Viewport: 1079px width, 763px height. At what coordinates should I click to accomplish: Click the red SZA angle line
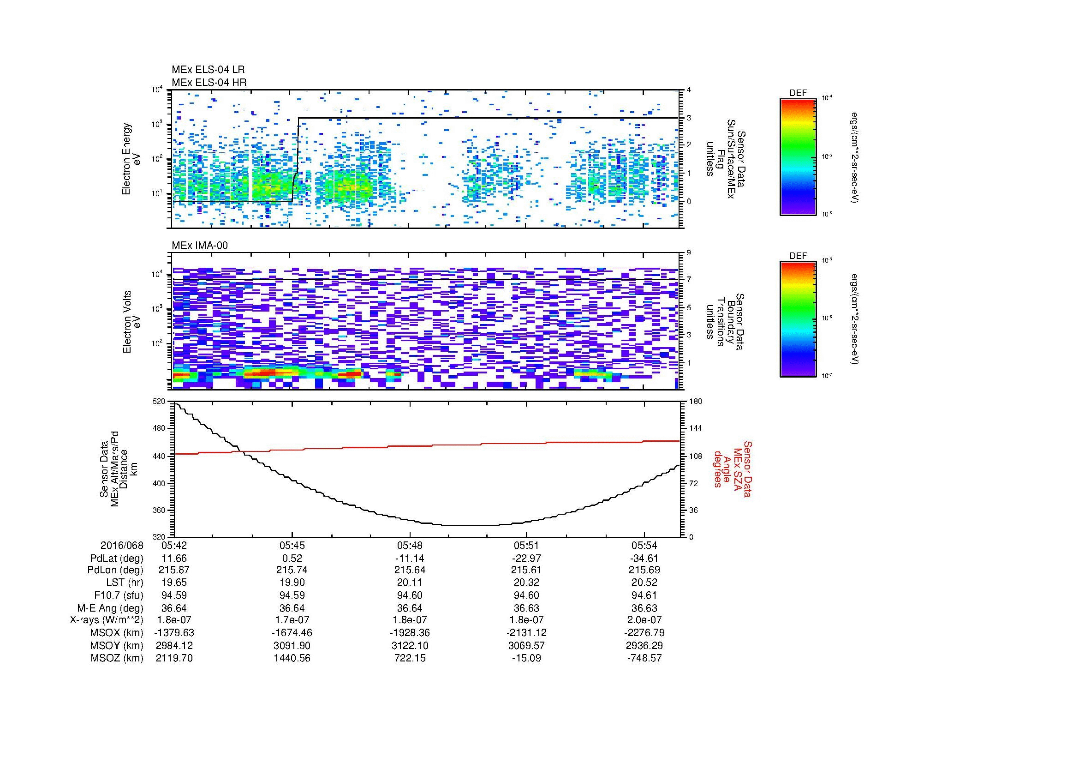(427, 446)
